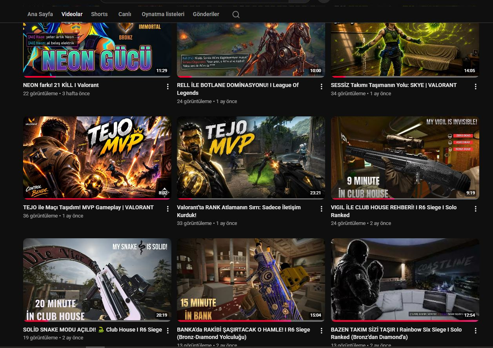The width and height of the screenshot is (493, 348).
Task: Open the Oynatma listeleri tab
Action: (x=163, y=14)
